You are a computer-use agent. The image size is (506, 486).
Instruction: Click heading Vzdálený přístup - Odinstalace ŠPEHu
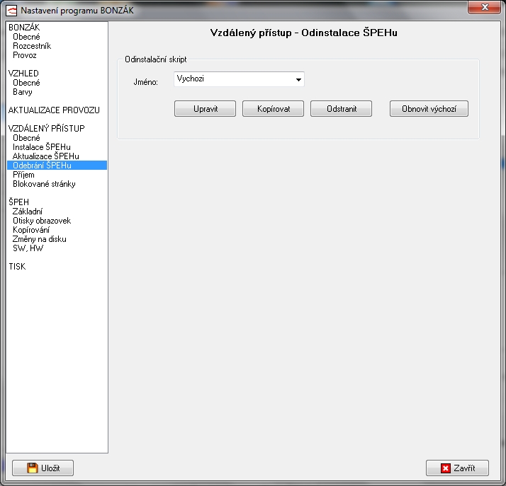(303, 33)
